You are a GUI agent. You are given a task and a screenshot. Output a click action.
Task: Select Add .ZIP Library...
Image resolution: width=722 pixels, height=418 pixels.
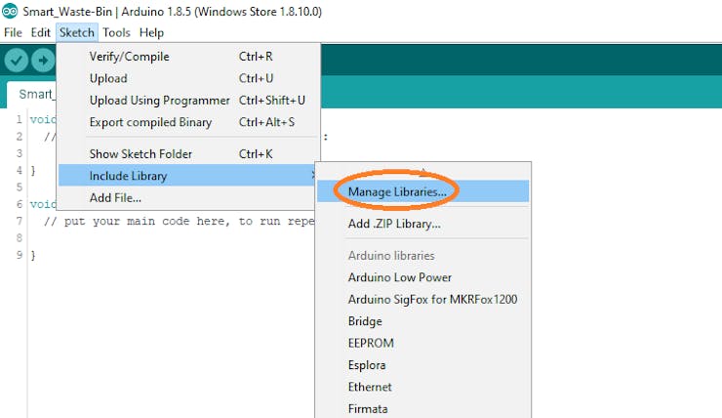point(423,224)
